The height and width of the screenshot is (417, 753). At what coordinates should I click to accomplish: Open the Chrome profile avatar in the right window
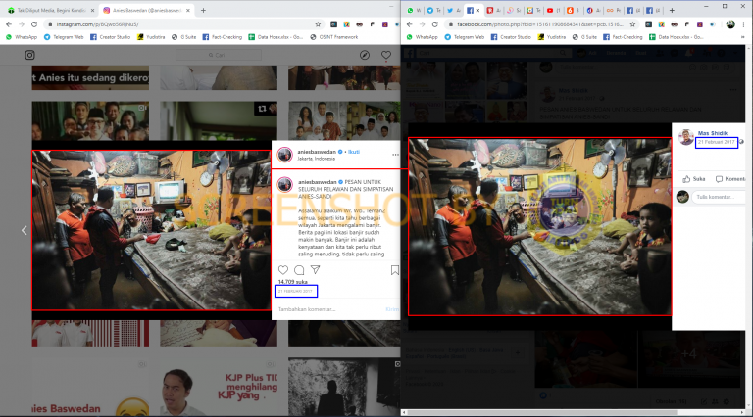(x=730, y=23)
